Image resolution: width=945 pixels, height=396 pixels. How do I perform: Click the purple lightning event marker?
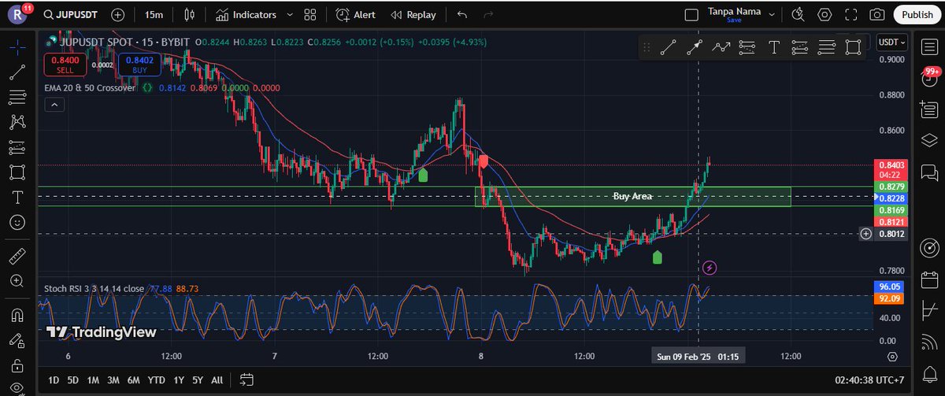[710, 268]
